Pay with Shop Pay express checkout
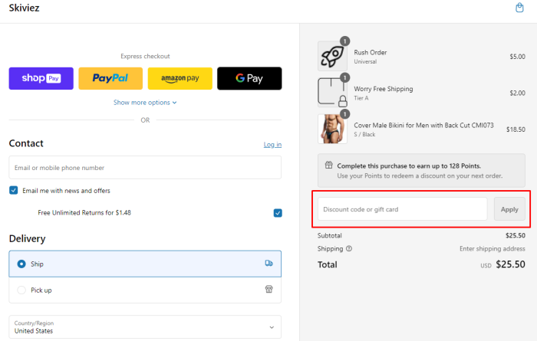Viewport: 537px width, 341px height. (x=41, y=78)
